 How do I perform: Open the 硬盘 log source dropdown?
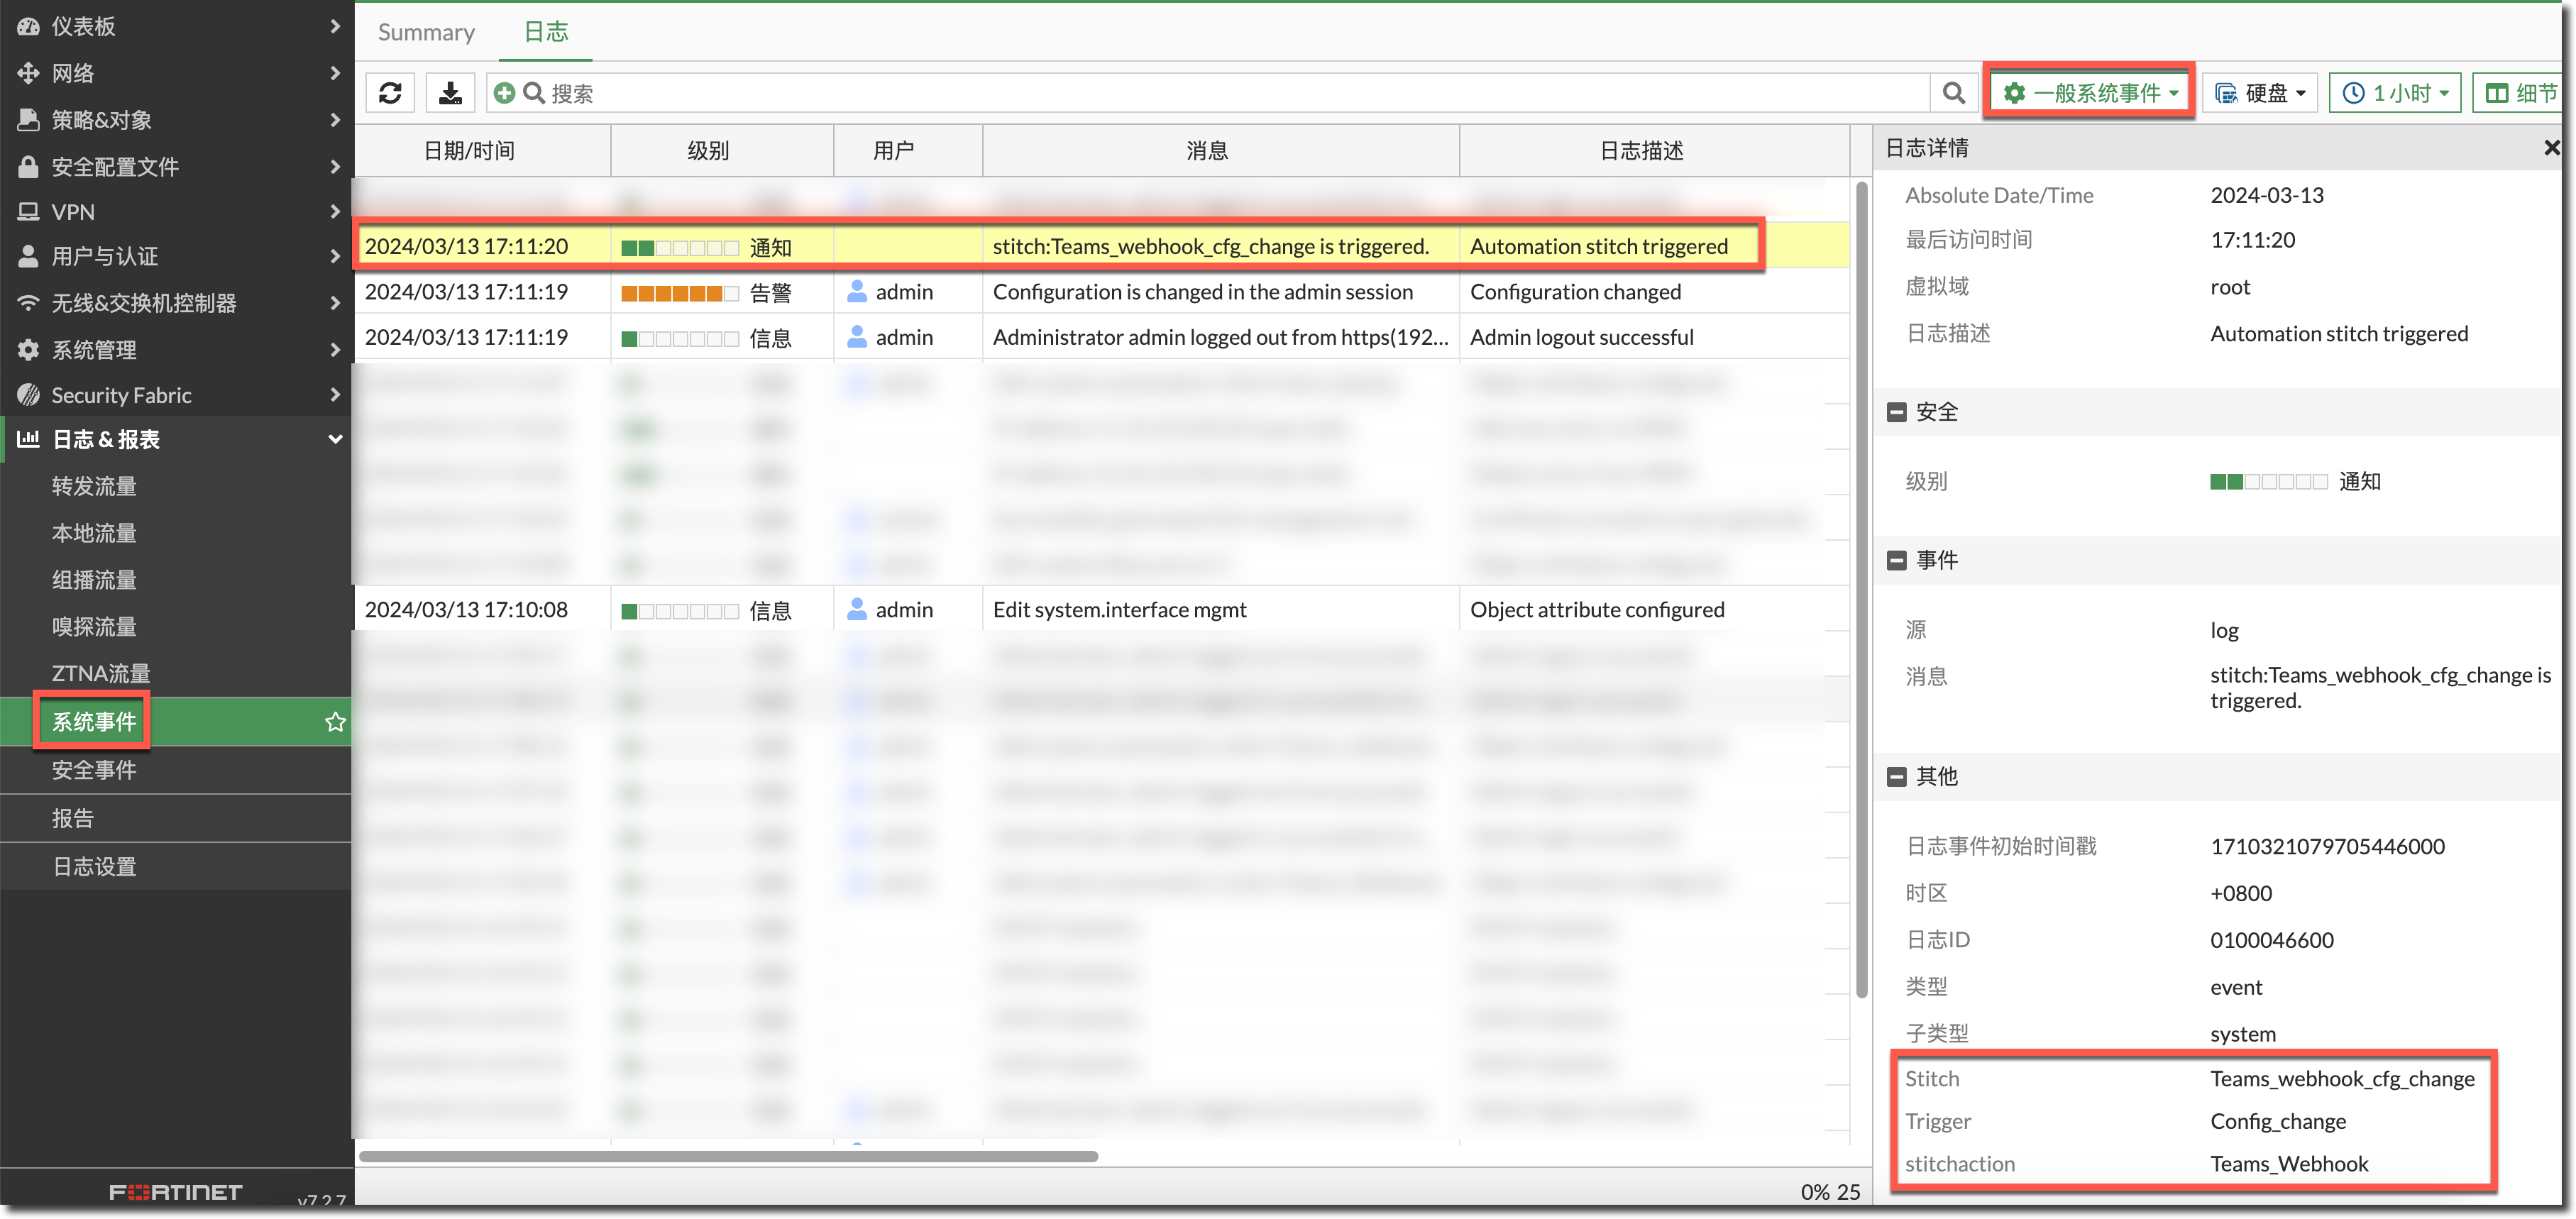[2260, 93]
